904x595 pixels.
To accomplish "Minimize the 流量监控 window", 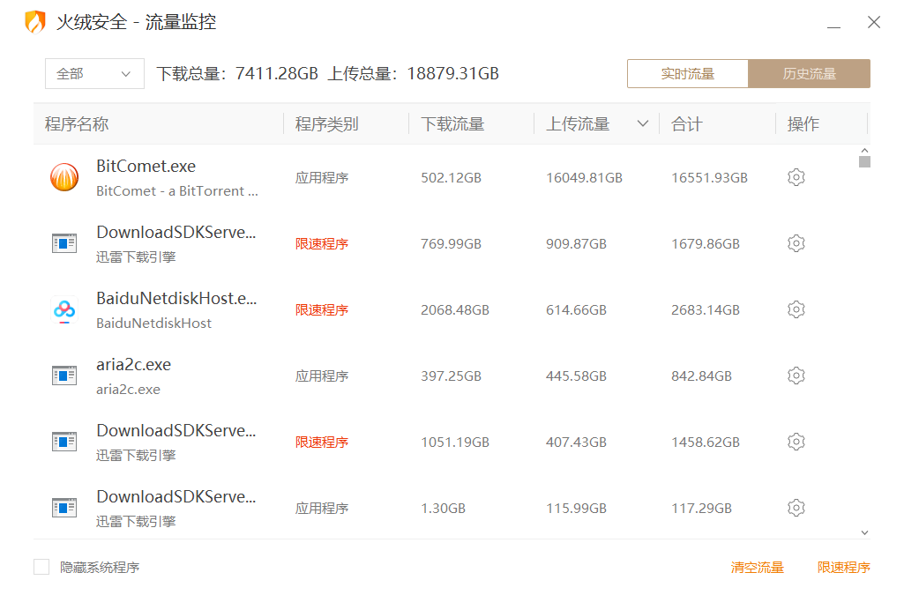I will coord(833,22).
